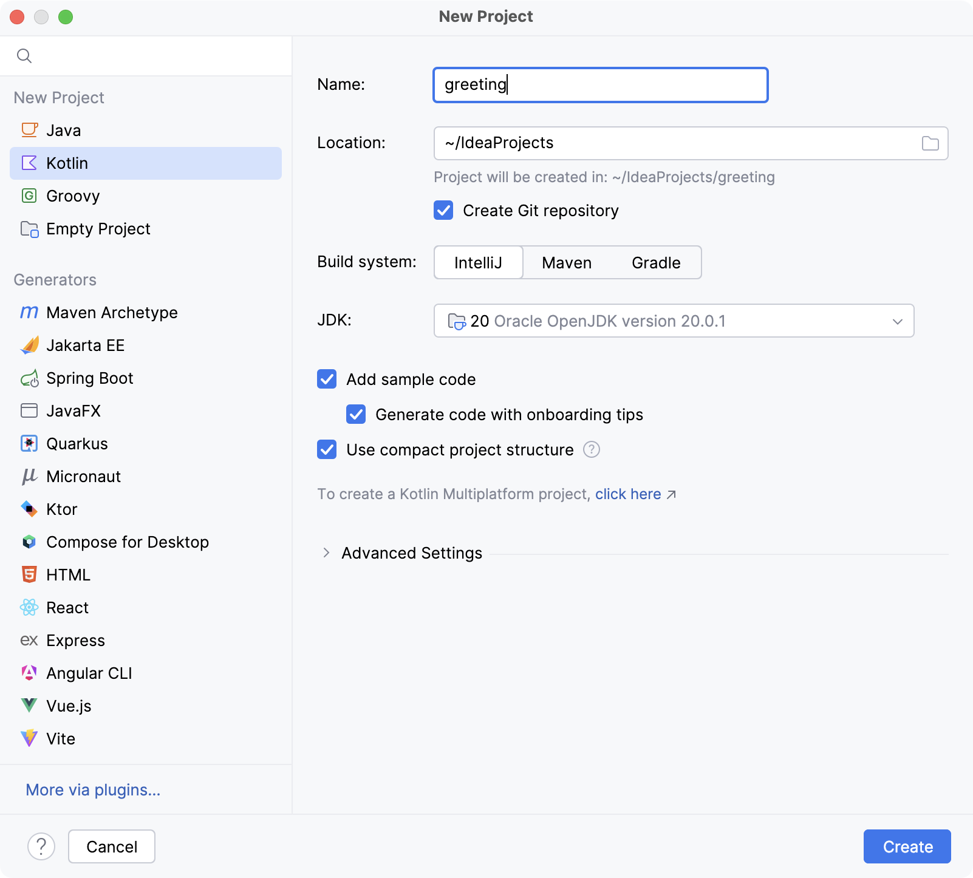The width and height of the screenshot is (973, 878).
Task: Click the React atom icon
Action: click(x=29, y=607)
